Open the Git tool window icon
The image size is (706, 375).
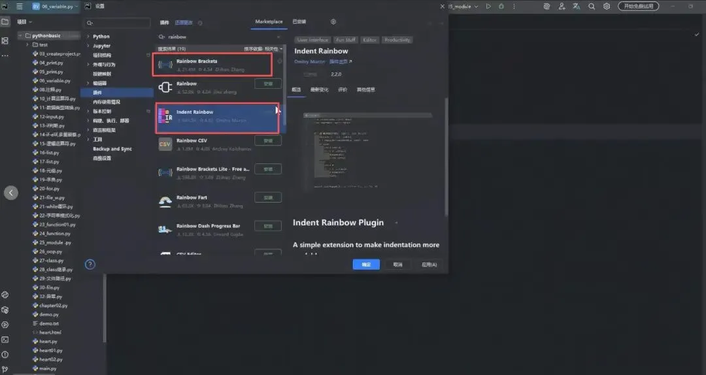coord(5,370)
